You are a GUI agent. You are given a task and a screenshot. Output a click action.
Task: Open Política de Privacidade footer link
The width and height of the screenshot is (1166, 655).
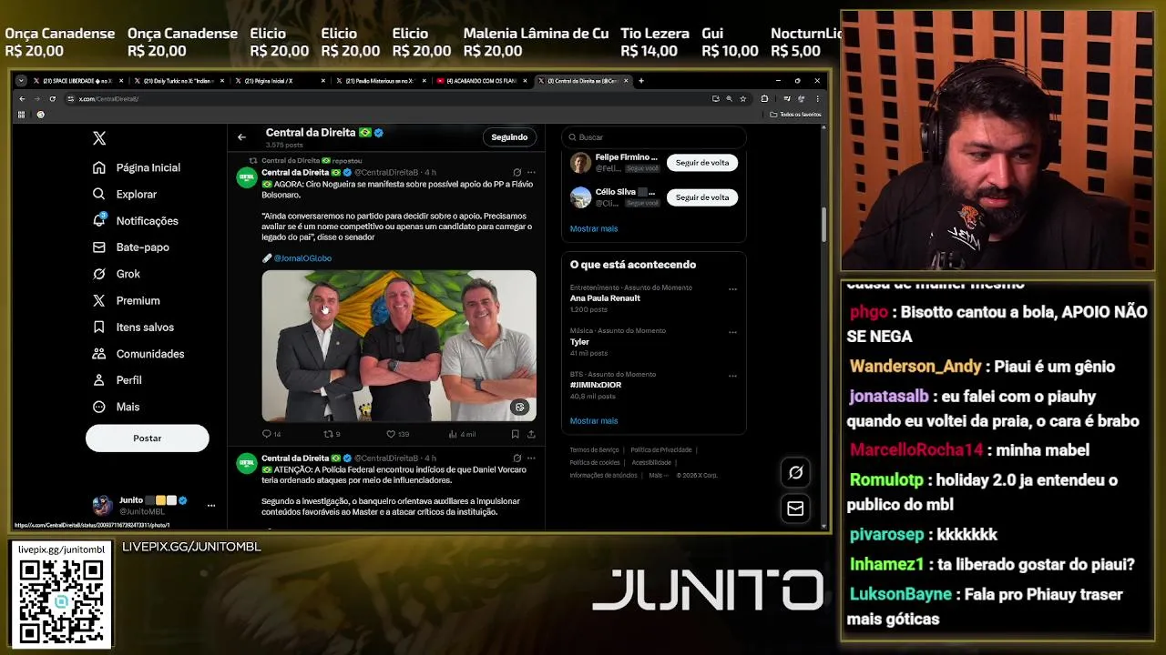[661, 449]
